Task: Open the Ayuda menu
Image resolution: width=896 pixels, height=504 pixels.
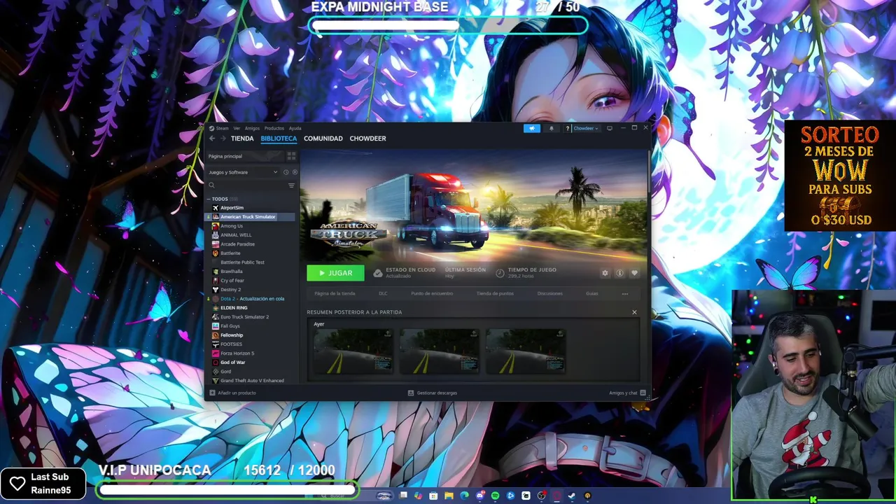Action: tap(295, 128)
